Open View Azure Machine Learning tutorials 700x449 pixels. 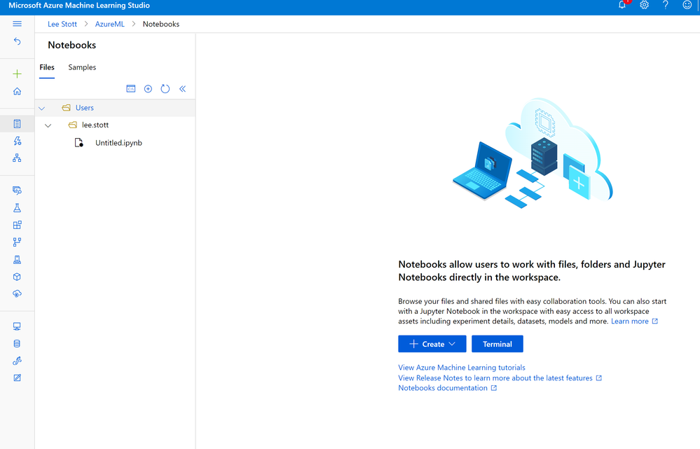click(462, 367)
